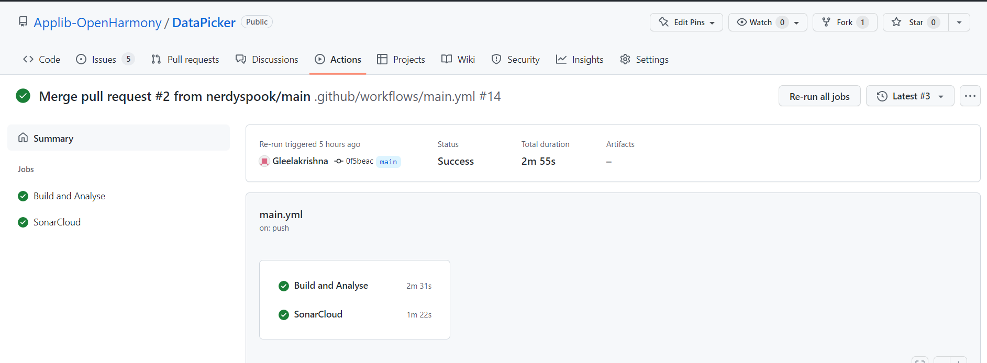Select the Actions tab

[x=338, y=59]
